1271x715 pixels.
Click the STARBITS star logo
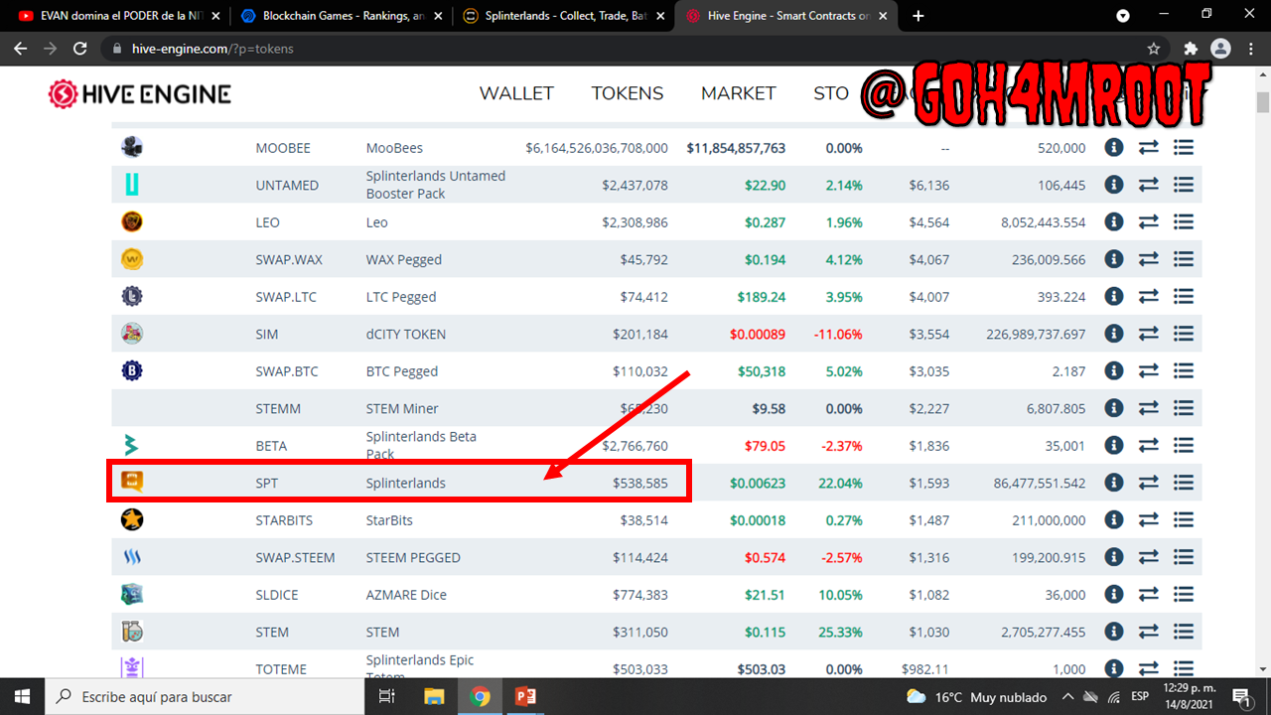pyautogui.click(x=132, y=520)
